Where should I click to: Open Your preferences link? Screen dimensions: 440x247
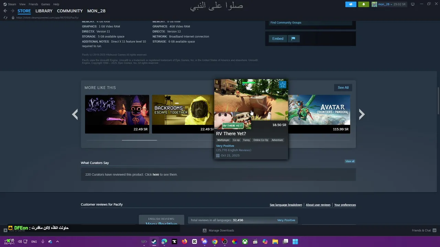coord(345,205)
